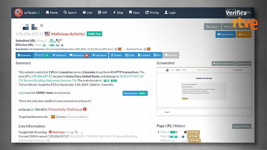The image size is (267, 150).
Task: Click the Show full URLs button
Action: click(242, 126)
